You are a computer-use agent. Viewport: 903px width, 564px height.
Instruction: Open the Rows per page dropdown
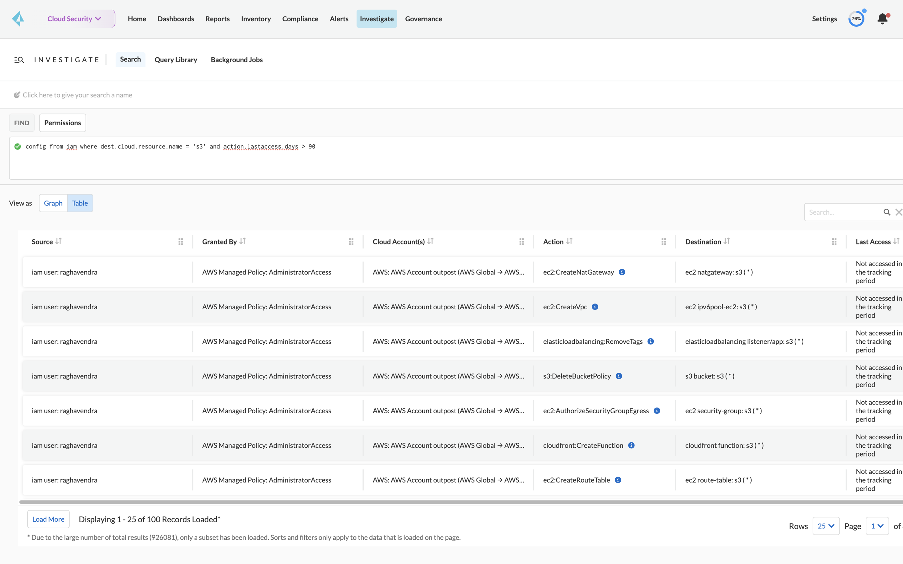(826, 526)
